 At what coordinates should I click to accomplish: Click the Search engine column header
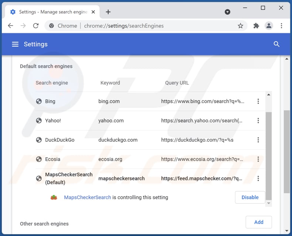52,83
